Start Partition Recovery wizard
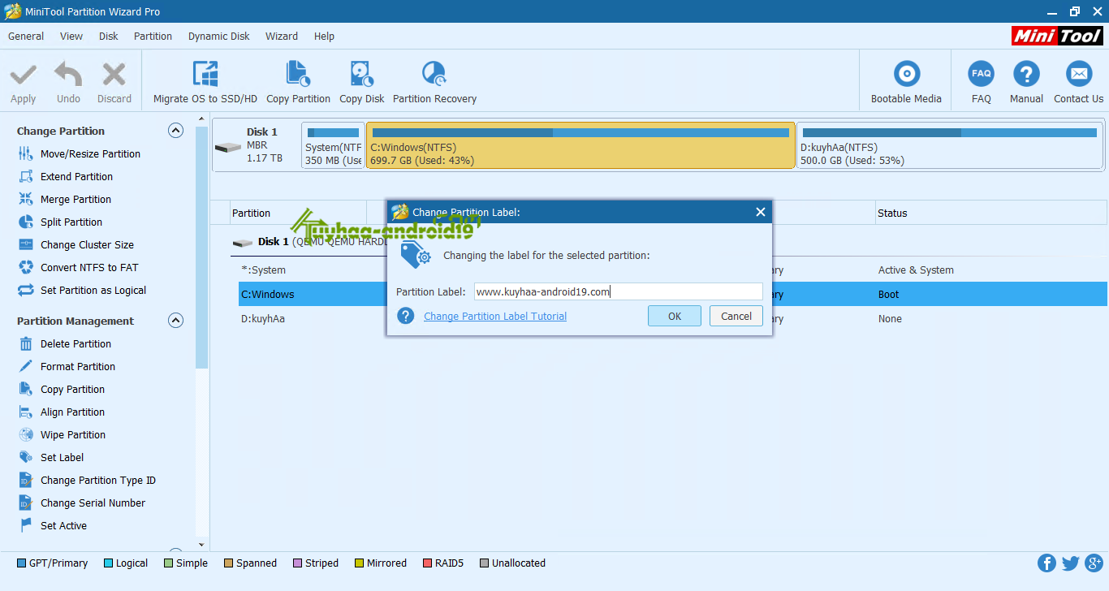The height and width of the screenshot is (591, 1109). 434,82
